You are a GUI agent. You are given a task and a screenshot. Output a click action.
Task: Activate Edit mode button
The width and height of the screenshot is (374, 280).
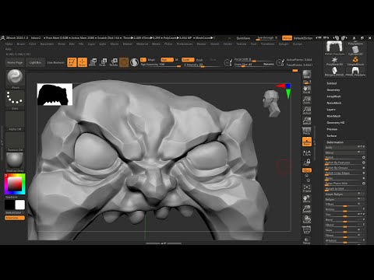(x=72, y=62)
